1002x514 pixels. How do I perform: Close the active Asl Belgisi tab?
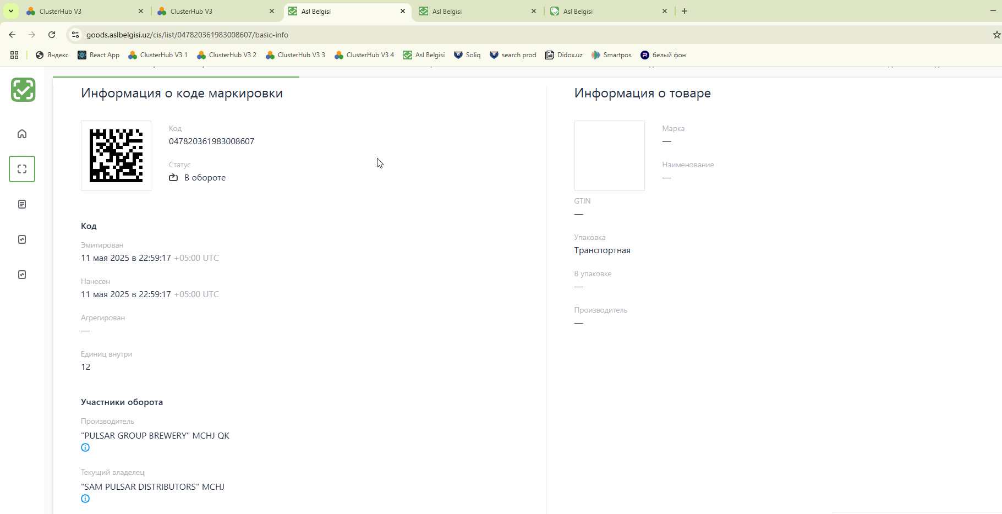point(403,11)
